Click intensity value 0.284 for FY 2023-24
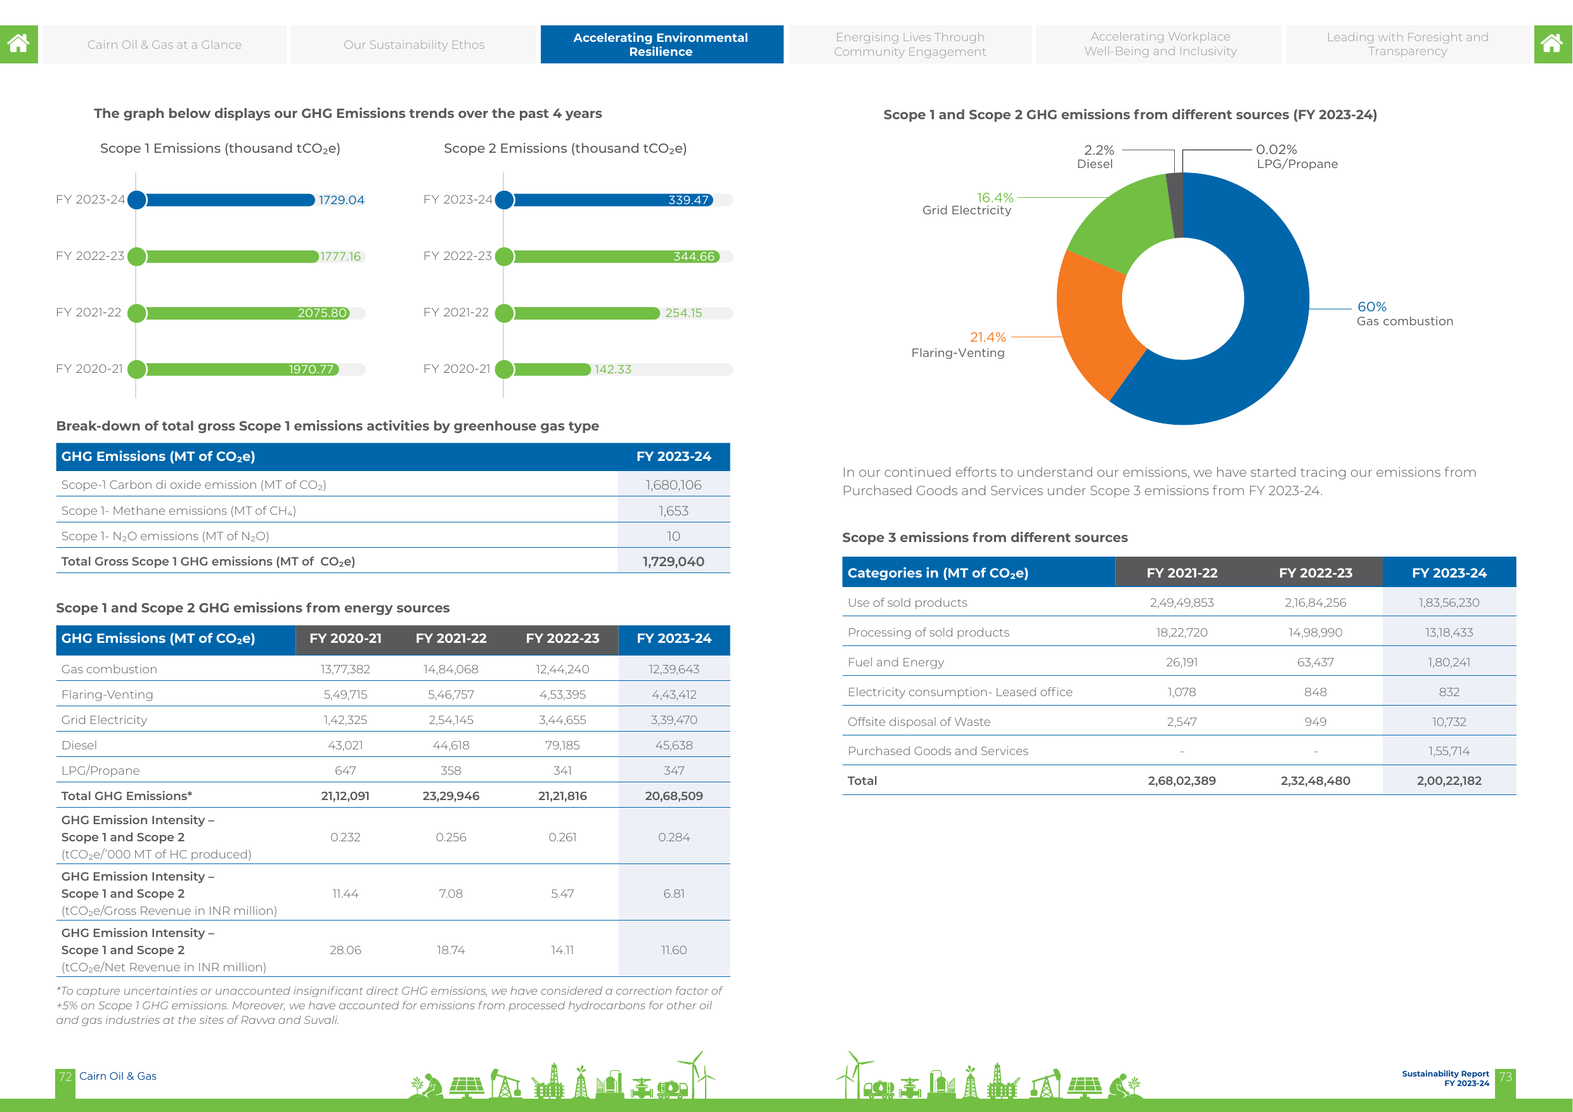Screen dimensions: 1573x1112 (674, 837)
